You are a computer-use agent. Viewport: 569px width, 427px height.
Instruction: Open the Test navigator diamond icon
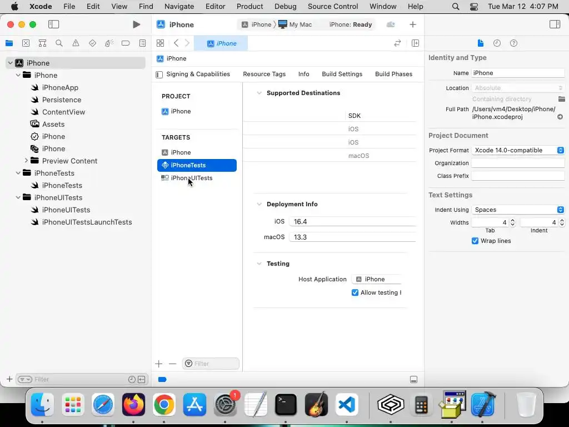[92, 43]
